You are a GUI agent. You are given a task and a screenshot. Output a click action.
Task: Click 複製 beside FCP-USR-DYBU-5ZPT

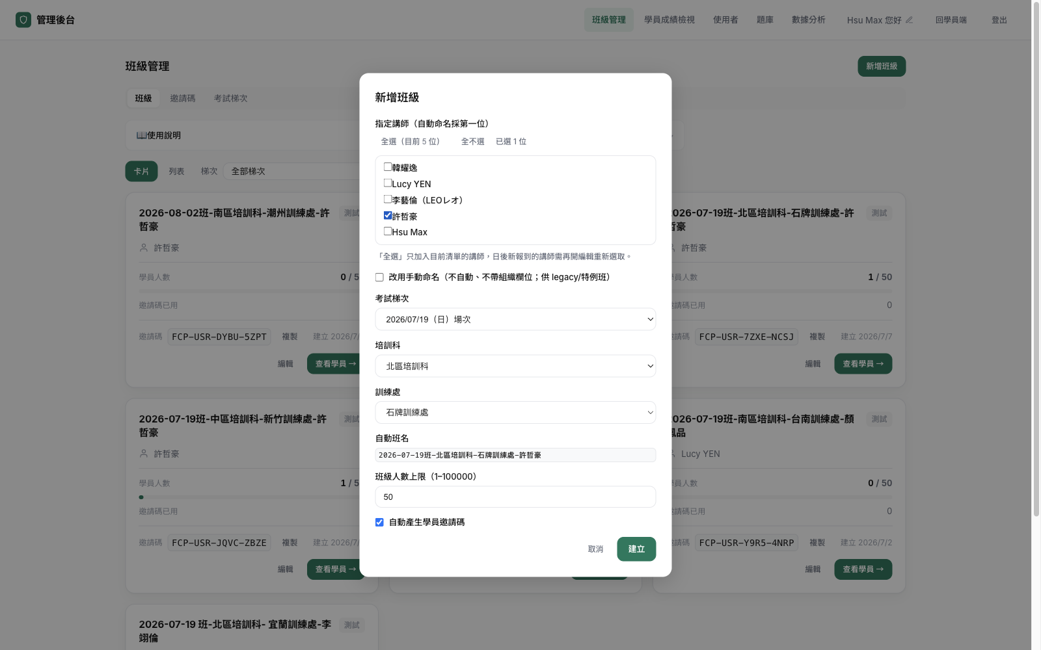coord(290,337)
